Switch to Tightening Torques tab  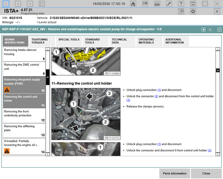point(42,41)
